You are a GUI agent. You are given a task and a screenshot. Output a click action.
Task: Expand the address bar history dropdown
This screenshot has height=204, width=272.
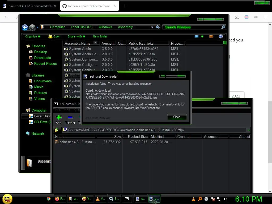(x=152, y=27)
